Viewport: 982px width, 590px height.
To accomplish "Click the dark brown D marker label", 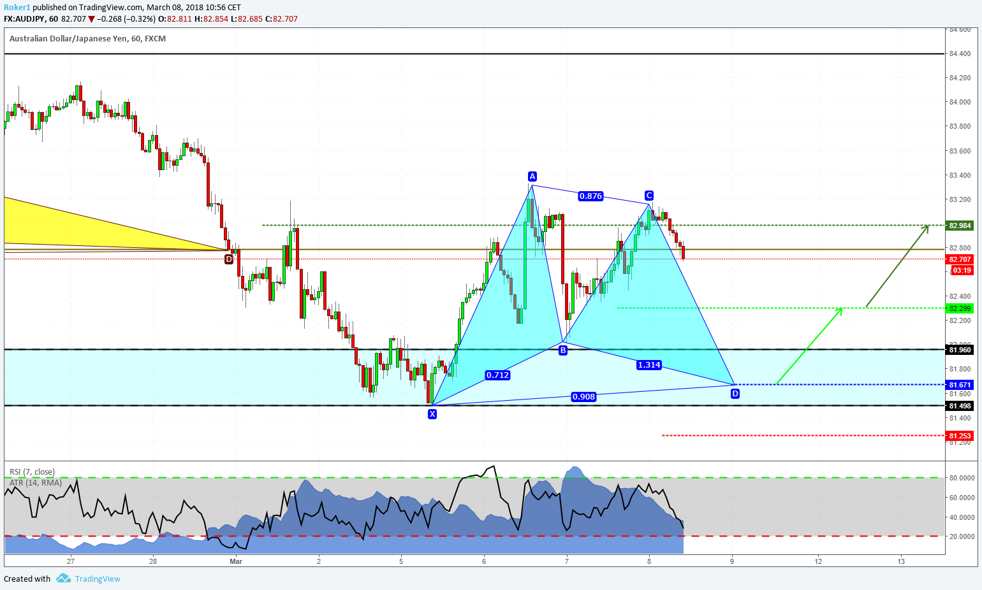I will (x=229, y=259).
